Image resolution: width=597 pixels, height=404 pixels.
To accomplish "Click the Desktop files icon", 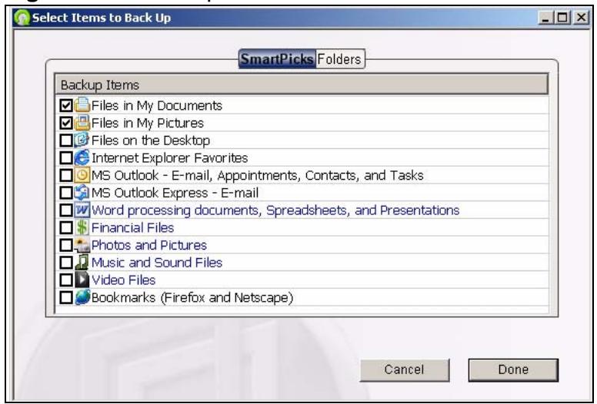I will (x=82, y=141).
